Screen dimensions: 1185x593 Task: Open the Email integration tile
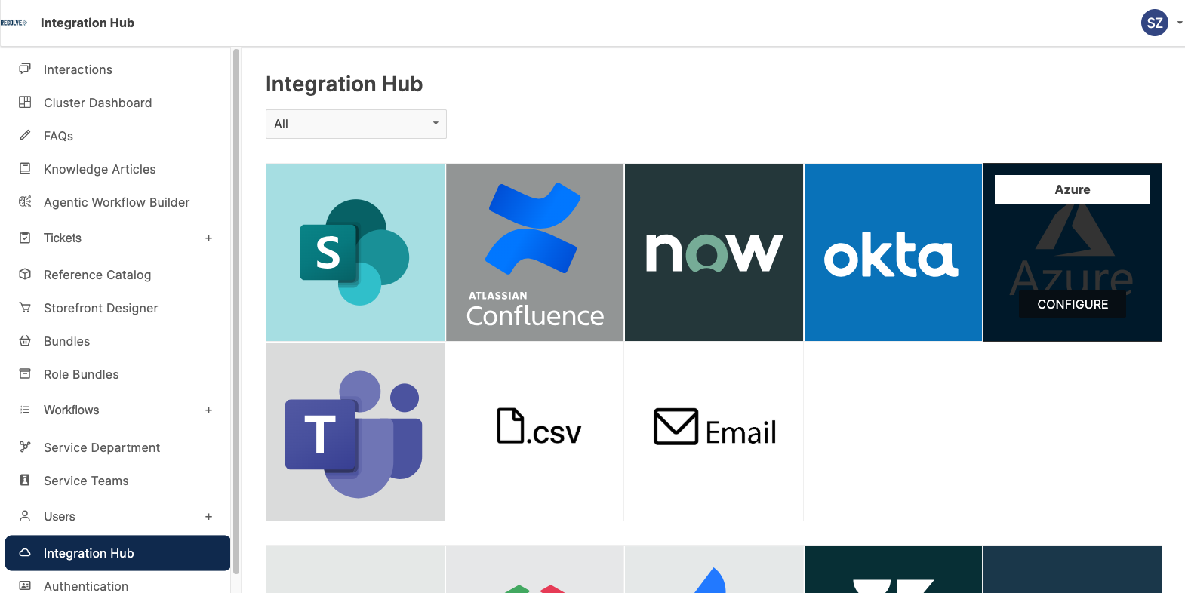pos(713,432)
